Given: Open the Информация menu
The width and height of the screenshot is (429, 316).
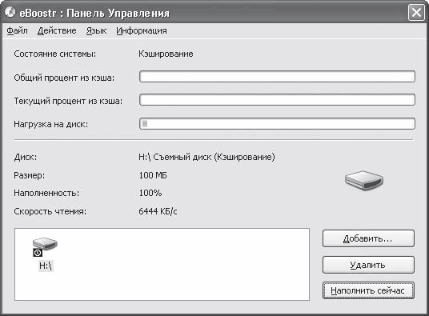Looking at the screenshot, I should [x=142, y=30].
